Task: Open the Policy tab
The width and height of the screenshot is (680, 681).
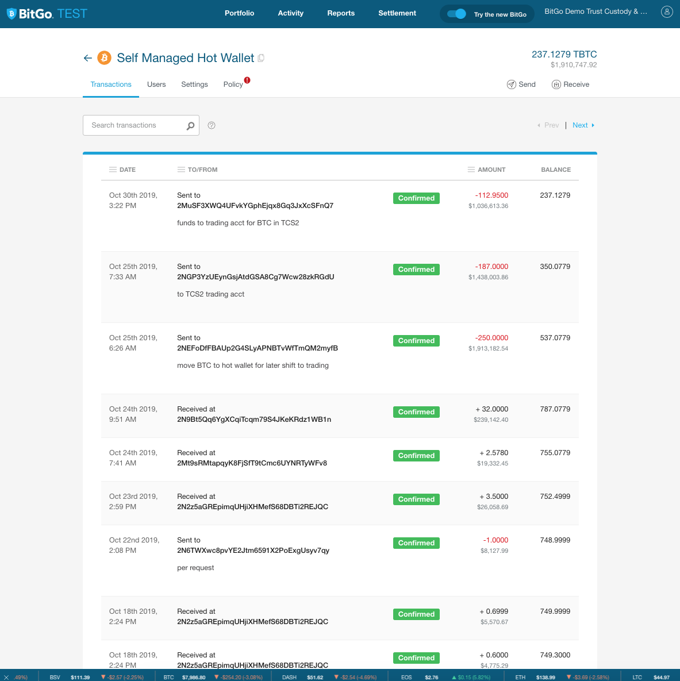Action: coord(233,84)
